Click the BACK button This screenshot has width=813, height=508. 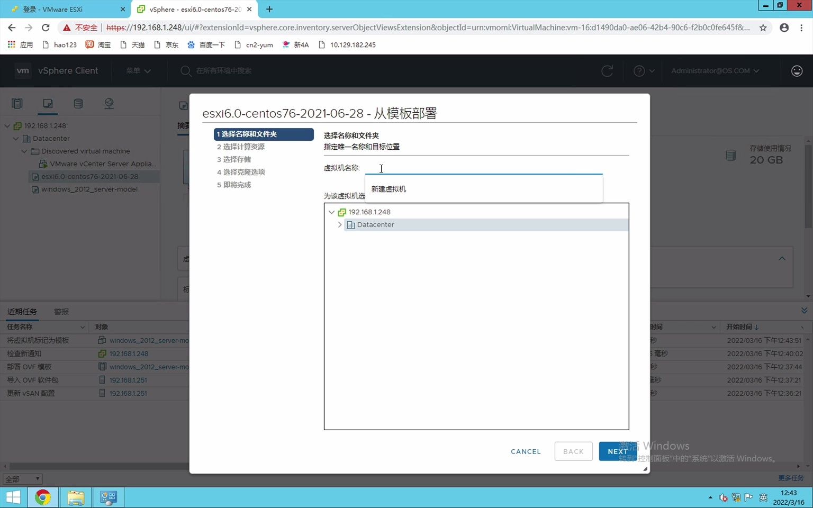click(573, 451)
